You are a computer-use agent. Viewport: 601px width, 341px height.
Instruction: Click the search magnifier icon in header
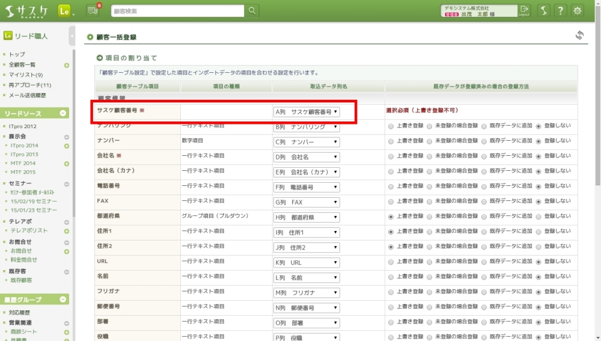coord(252,11)
